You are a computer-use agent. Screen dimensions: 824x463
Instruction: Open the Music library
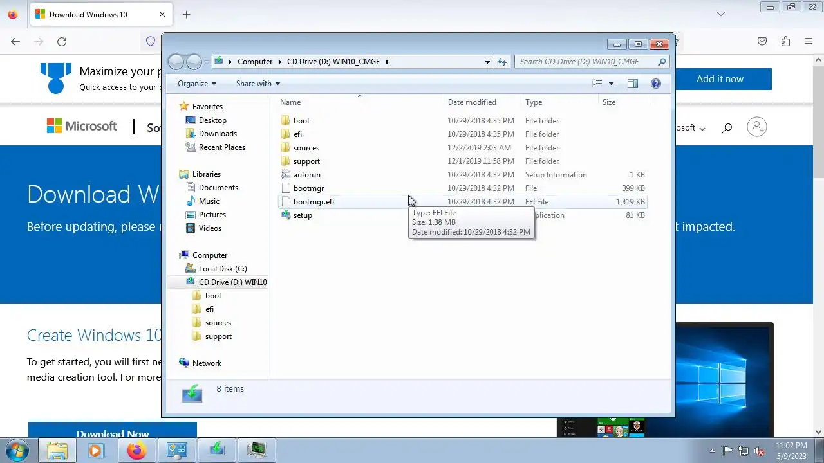209,201
